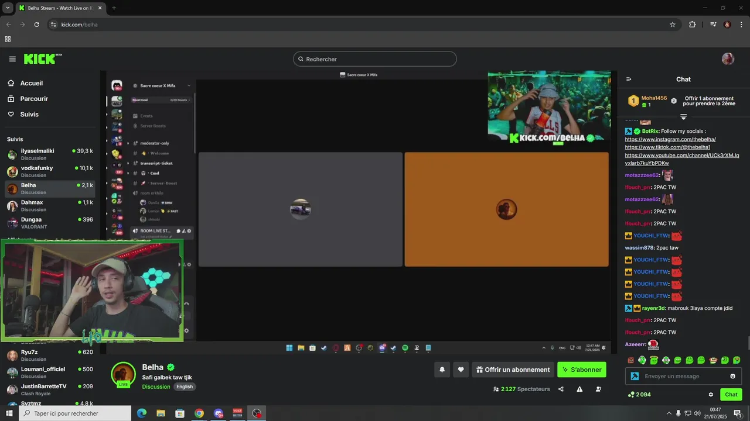This screenshot has height=421, width=750.
Task: Select the green headphones emote
Action: 643,360
